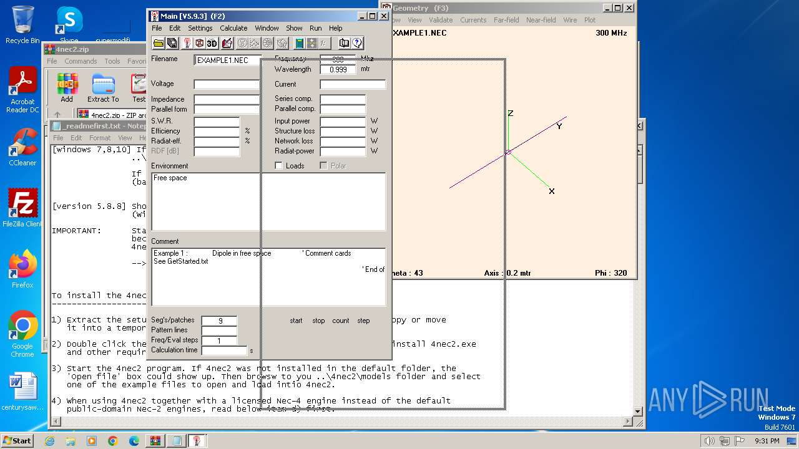799x449 pixels.
Task: Open Windows Media Player from taskbar
Action: [92, 441]
